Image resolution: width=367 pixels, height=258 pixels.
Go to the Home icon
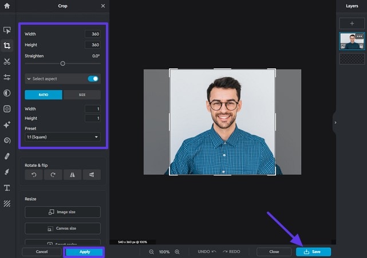tap(7, 6)
